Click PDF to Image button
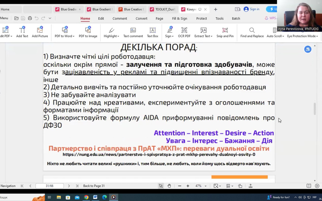Screen dimensions: 322x201 coord(88,32)
